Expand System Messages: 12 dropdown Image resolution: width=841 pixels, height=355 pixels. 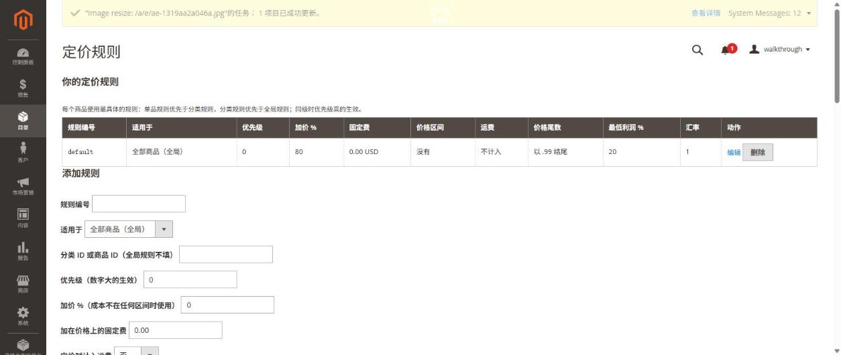[x=769, y=13]
